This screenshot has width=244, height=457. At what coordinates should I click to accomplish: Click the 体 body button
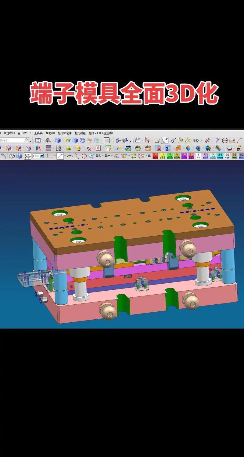point(149,156)
